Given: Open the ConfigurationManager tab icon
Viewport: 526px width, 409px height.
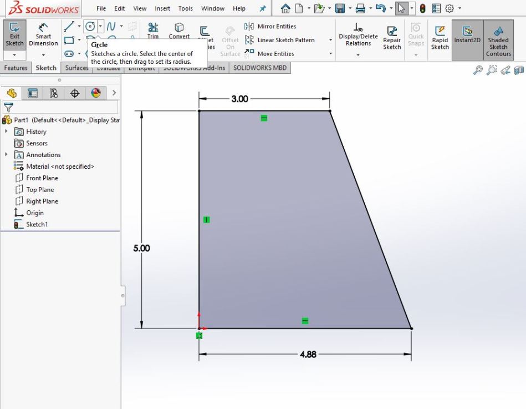Looking at the screenshot, I should [53, 93].
